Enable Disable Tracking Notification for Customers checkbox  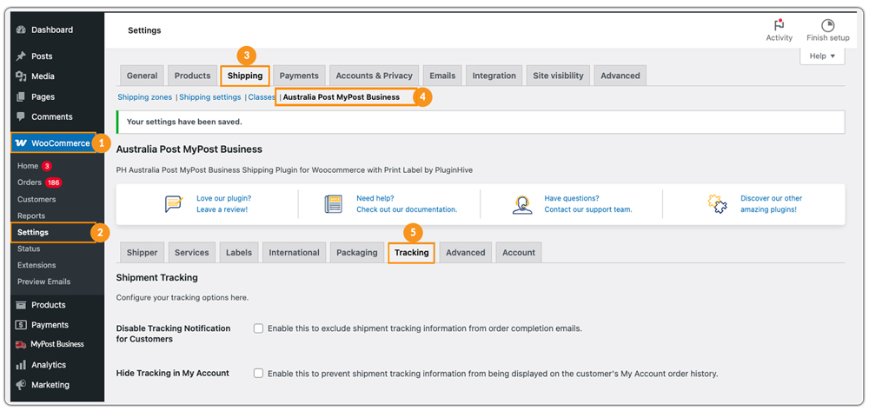[x=258, y=328]
